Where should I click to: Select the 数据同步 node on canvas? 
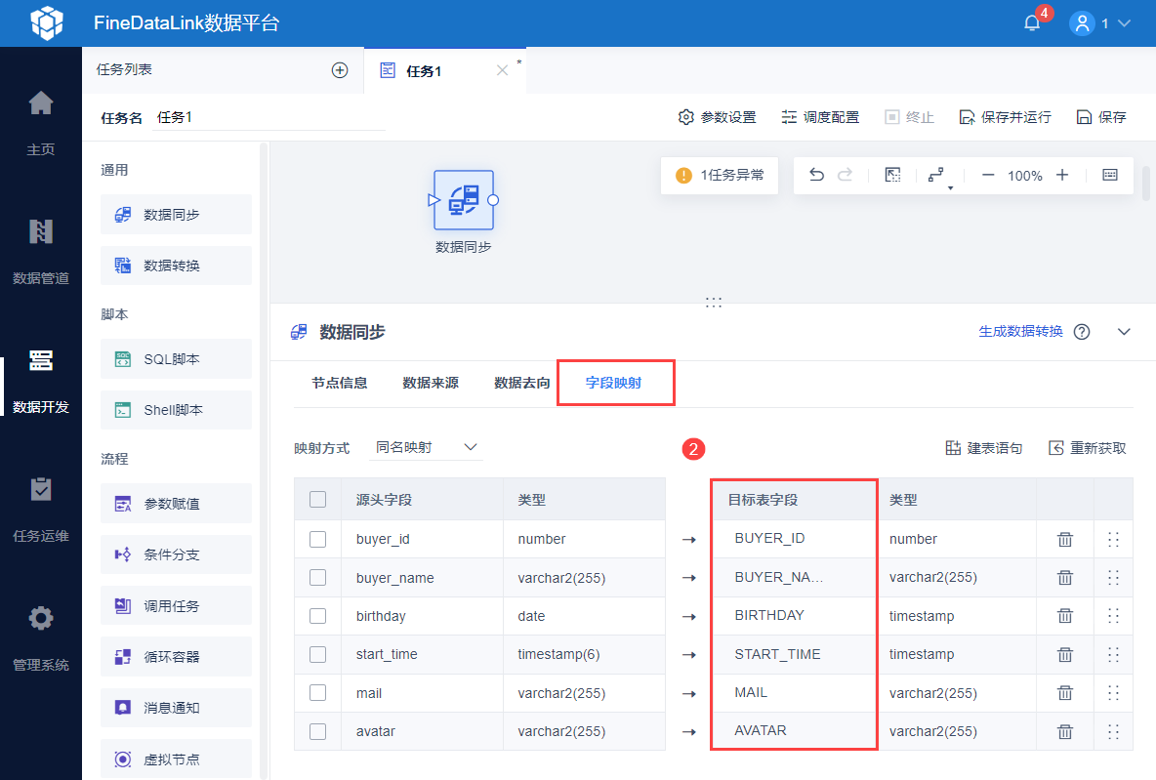click(464, 200)
